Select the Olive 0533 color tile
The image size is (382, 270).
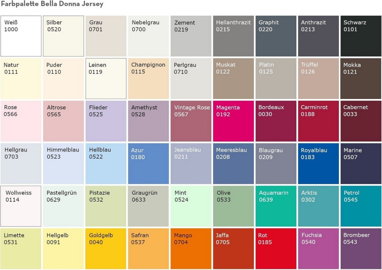(233, 206)
